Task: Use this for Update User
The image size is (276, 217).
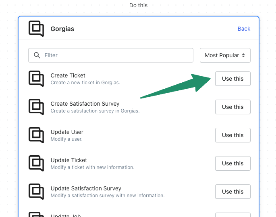Action: (x=233, y=135)
